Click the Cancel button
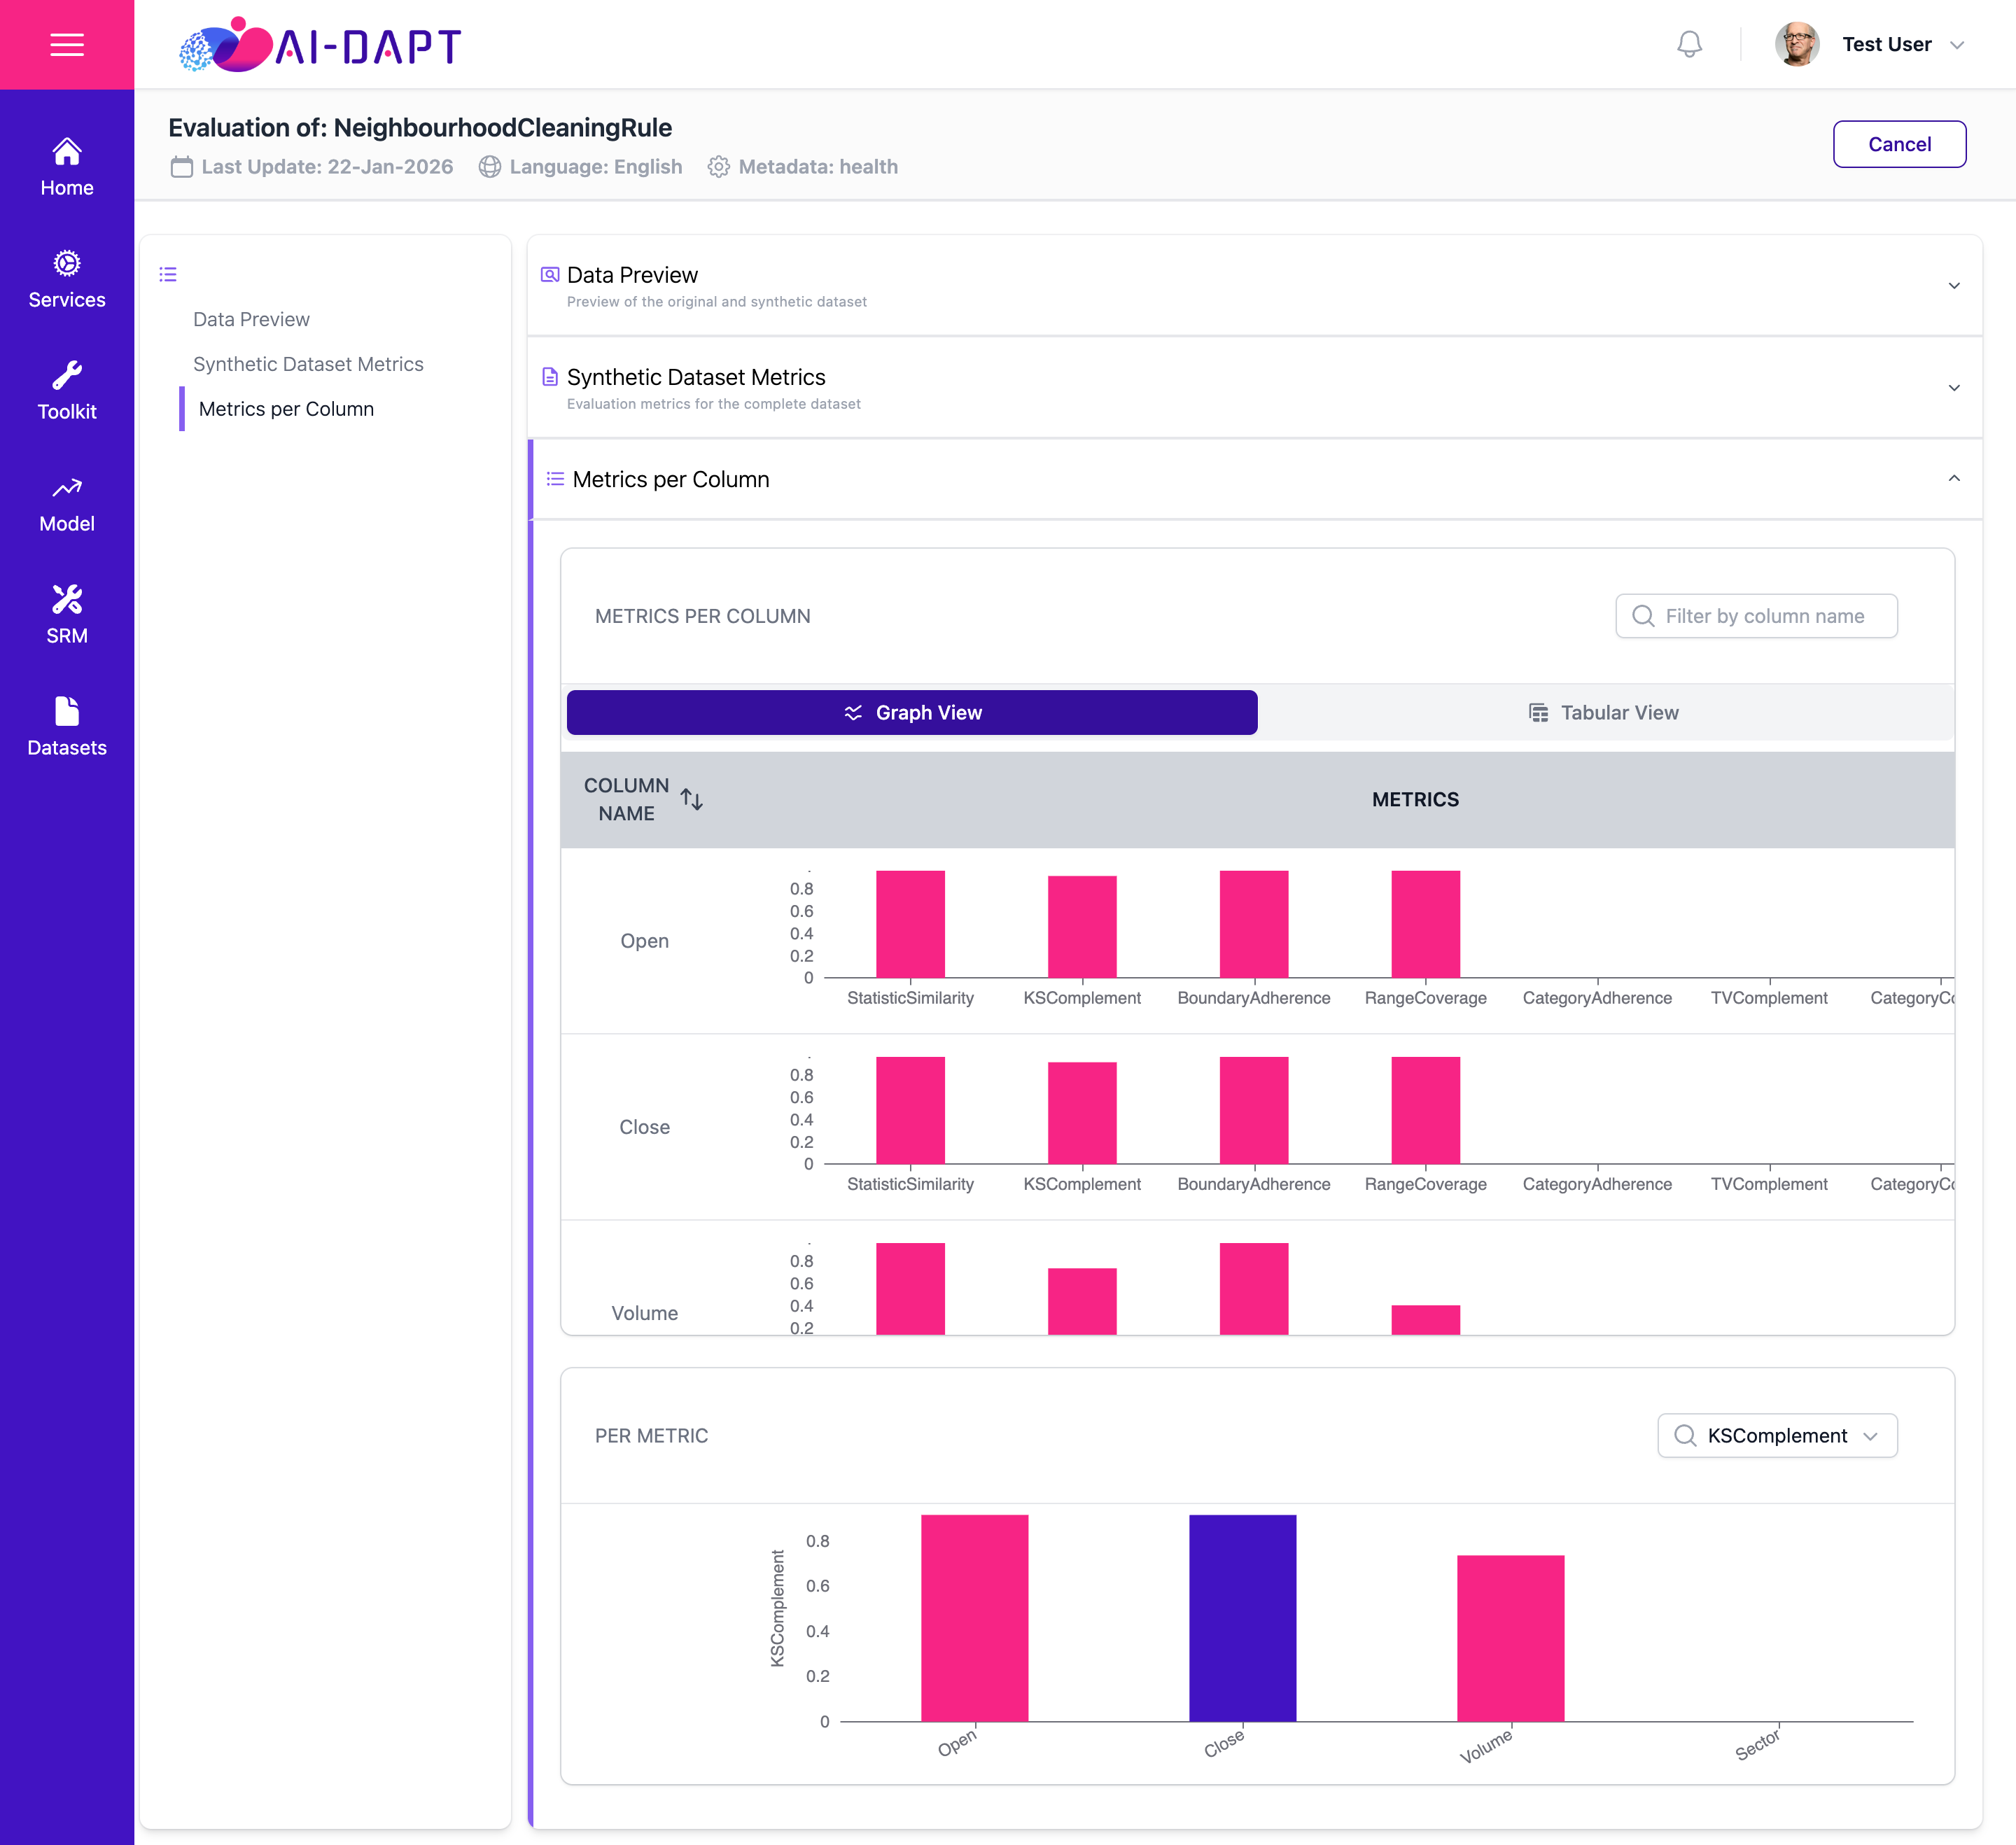Image resolution: width=2016 pixels, height=1845 pixels. click(x=1899, y=144)
